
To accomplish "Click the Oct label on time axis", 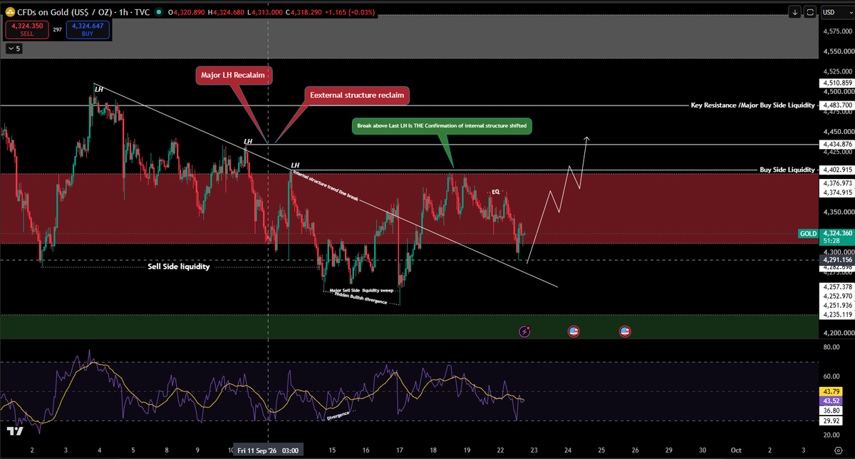I will tap(736, 450).
